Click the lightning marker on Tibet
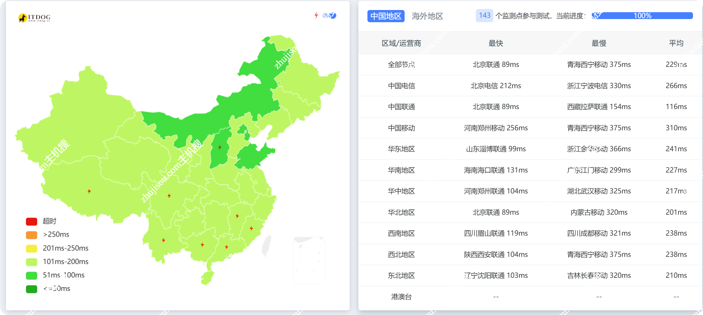The image size is (703, 315). coord(90,191)
